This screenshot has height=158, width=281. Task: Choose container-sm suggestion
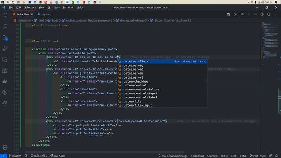(162, 73)
